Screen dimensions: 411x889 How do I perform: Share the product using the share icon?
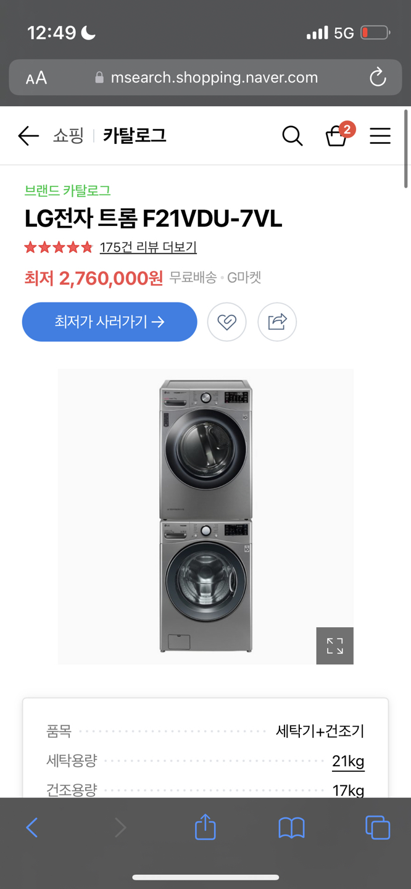277,322
